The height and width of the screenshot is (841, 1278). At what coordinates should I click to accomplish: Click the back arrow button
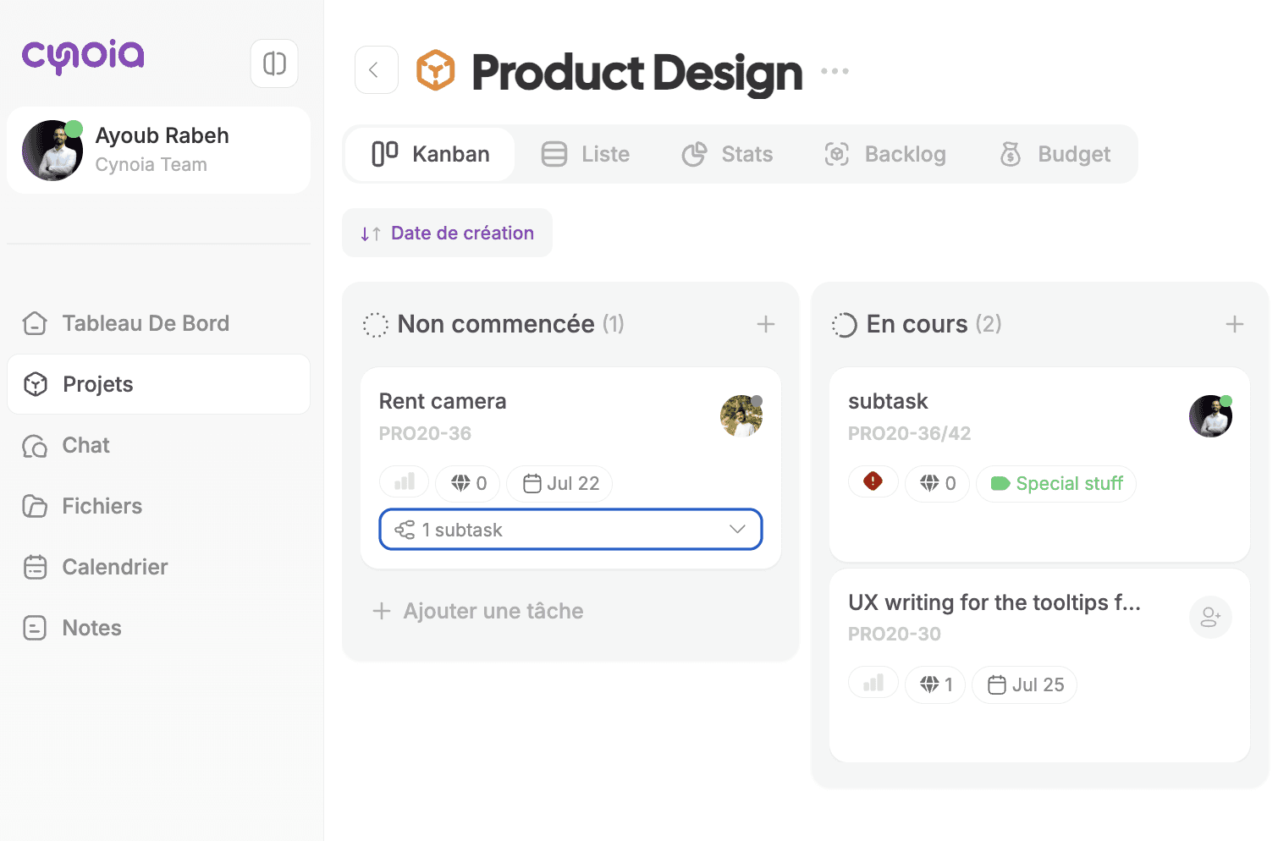376,70
